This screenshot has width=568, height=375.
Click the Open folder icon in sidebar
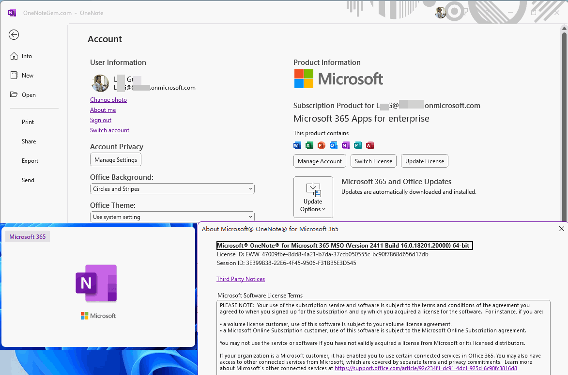click(14, 94)
